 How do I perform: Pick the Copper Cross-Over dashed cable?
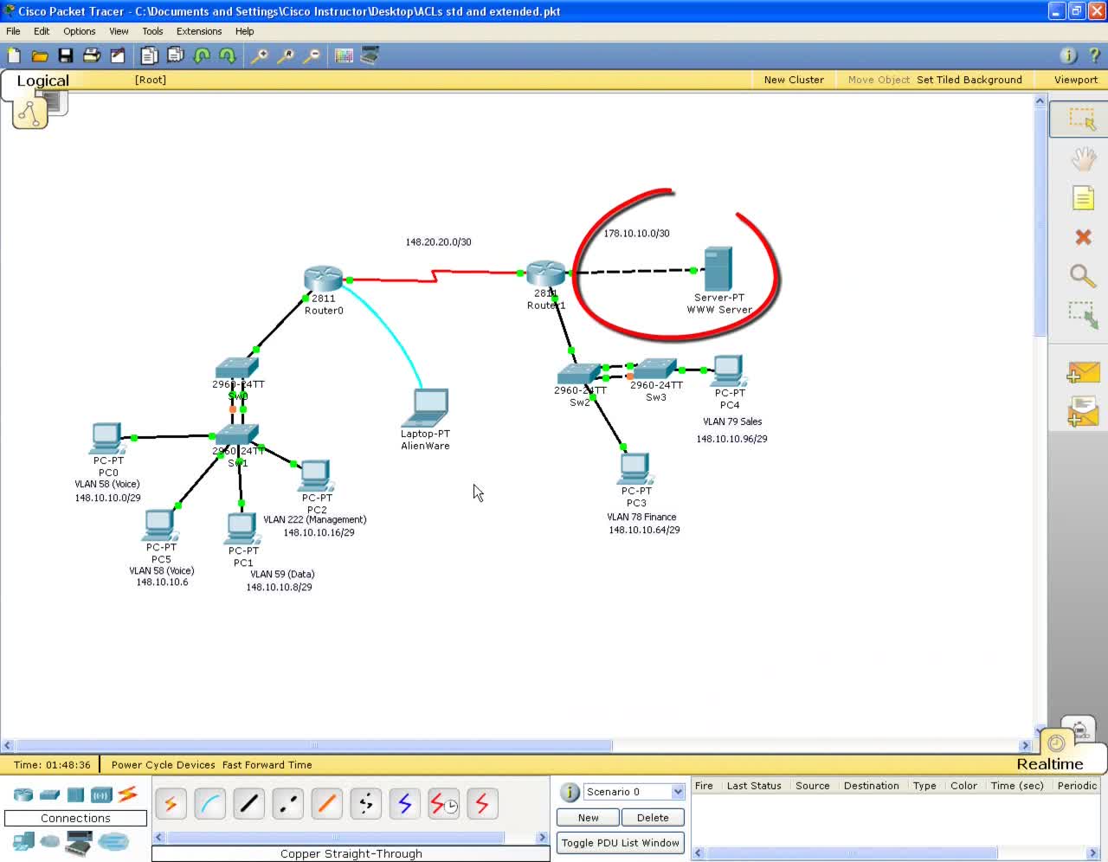point(287,804)
